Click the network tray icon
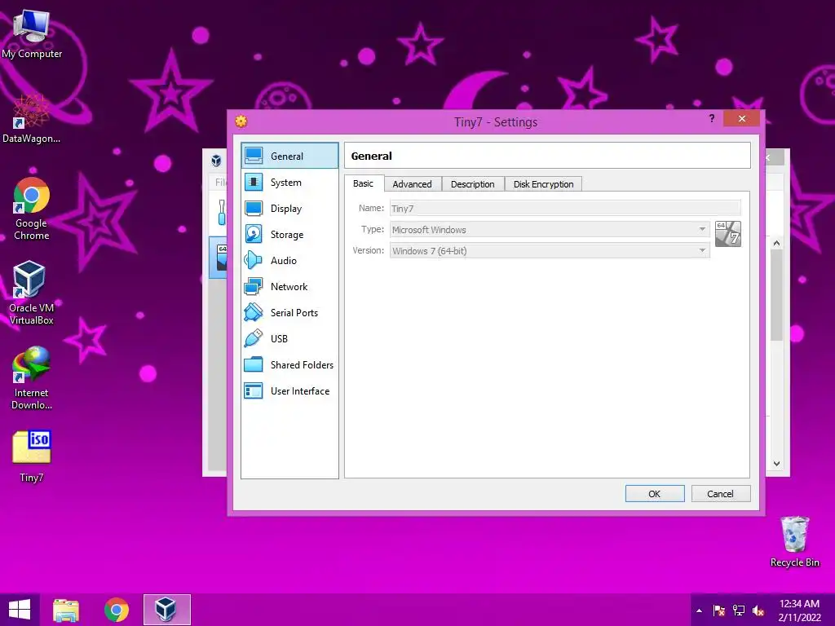 [739, 611]
